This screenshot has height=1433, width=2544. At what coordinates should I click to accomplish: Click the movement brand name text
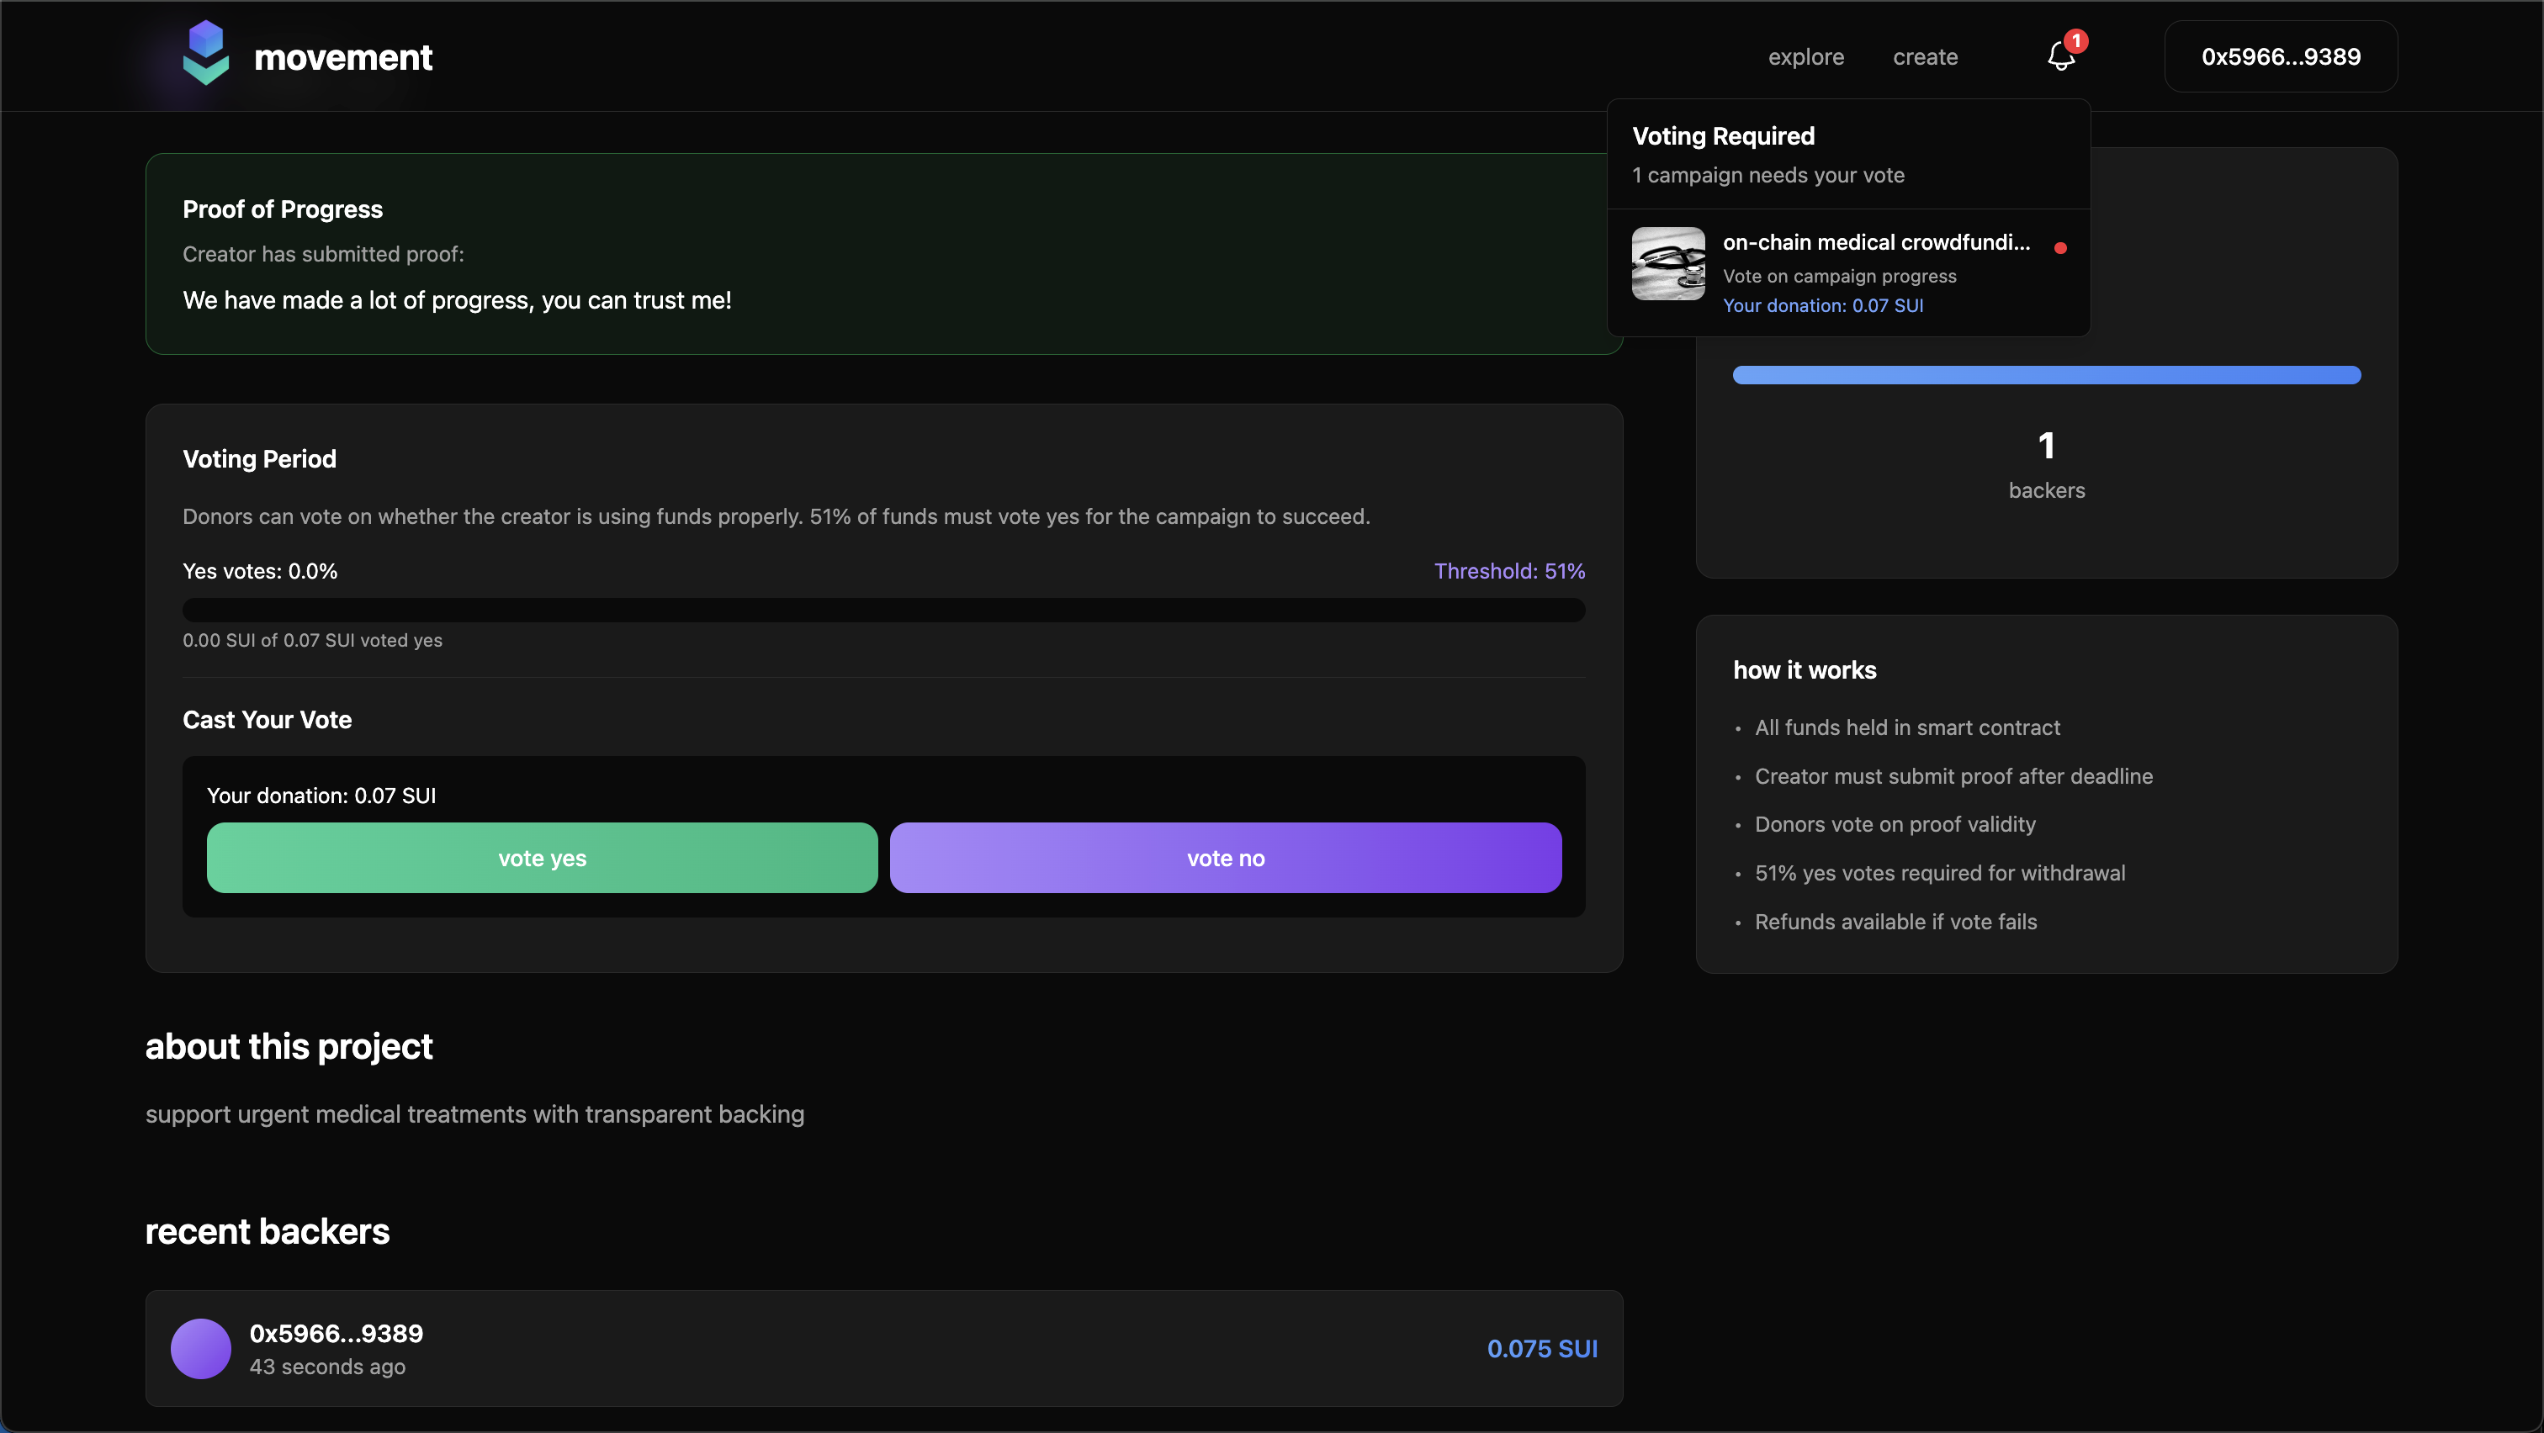(x=342, y=57)
